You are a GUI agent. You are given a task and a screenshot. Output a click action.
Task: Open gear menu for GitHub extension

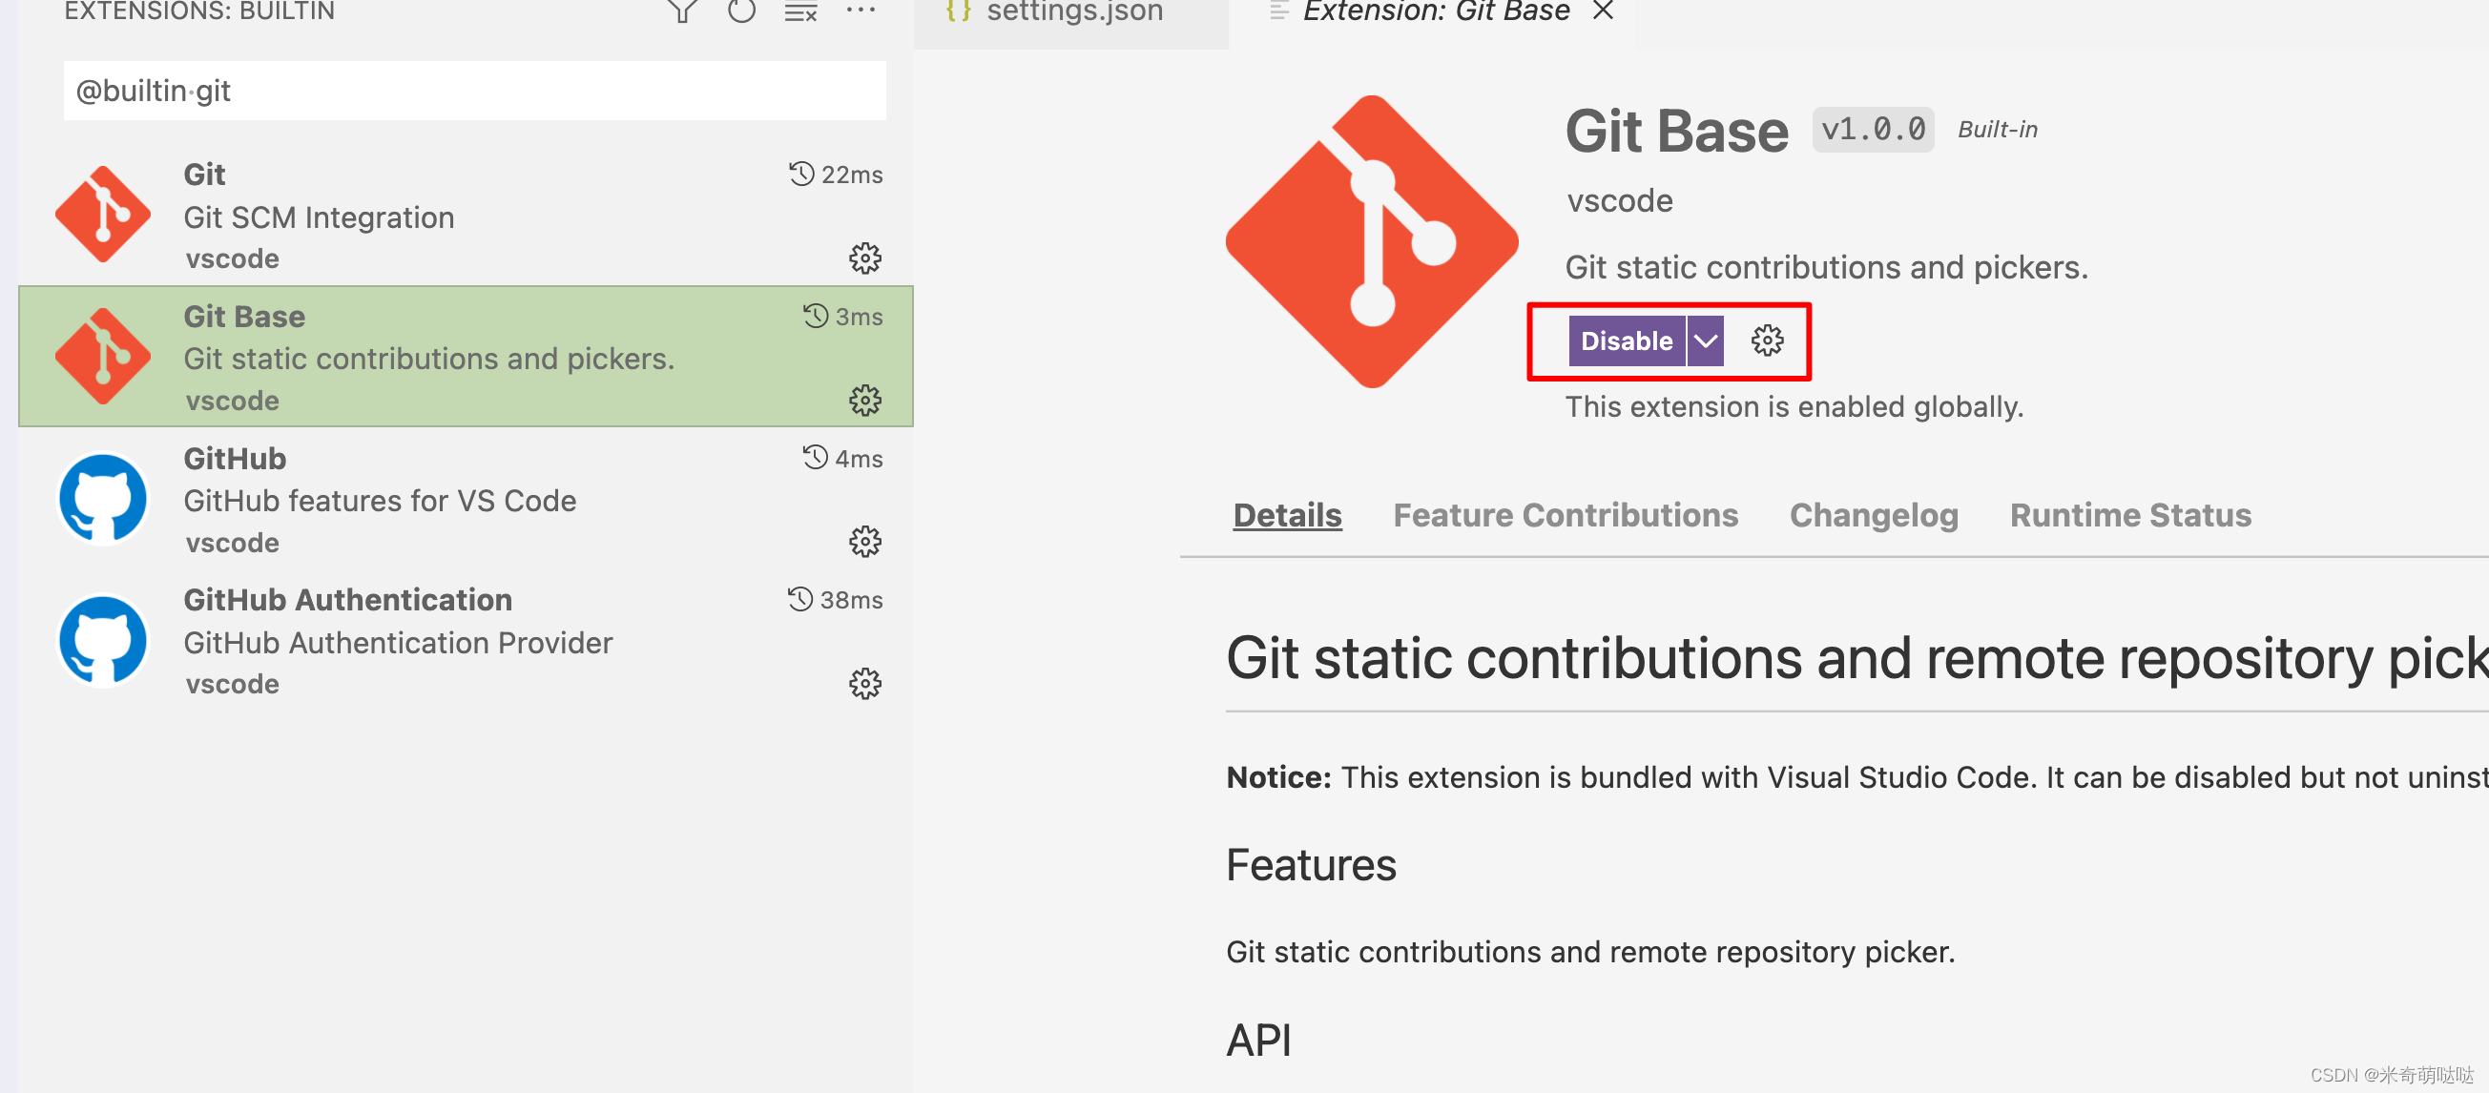point(864,542)
